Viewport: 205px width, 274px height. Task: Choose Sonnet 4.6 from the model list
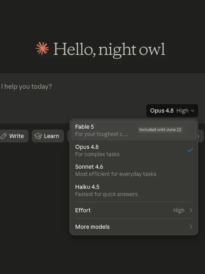[x=133, y=170]
